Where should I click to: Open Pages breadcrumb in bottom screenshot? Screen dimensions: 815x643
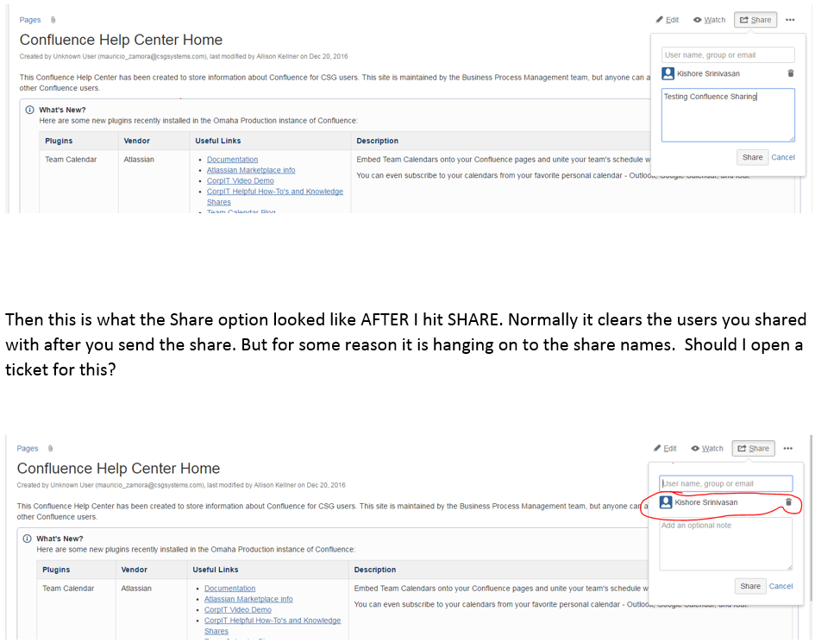click(x=27, y=449)
